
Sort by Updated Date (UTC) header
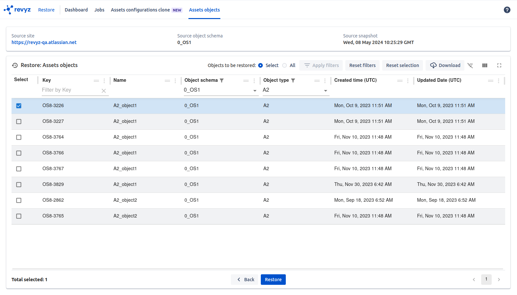(x=439, y=80)
